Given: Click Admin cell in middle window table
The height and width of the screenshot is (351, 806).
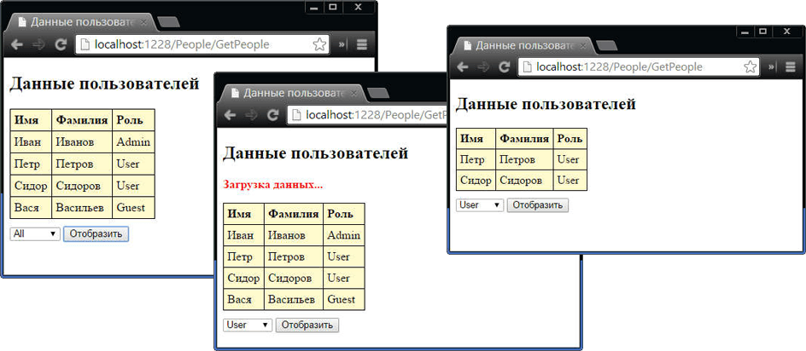Looking at the screenshot, I should click(344, 235).
